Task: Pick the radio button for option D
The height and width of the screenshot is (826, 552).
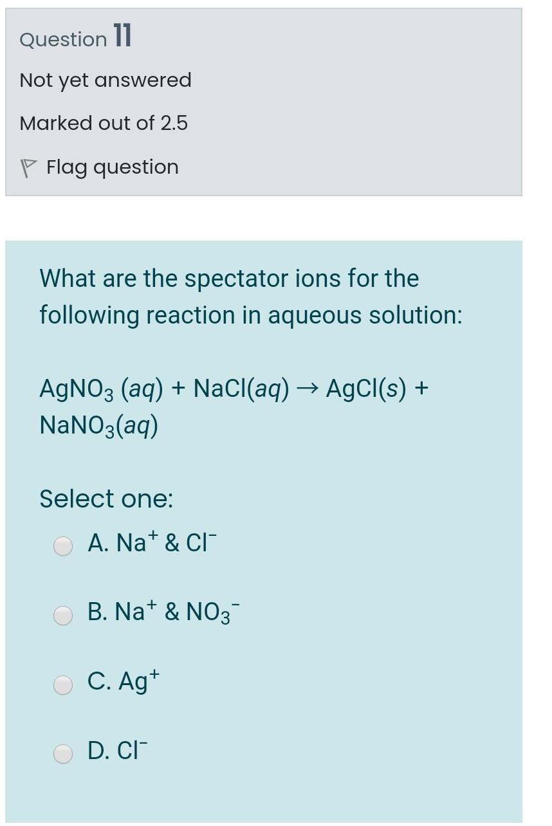Action: 62,753
